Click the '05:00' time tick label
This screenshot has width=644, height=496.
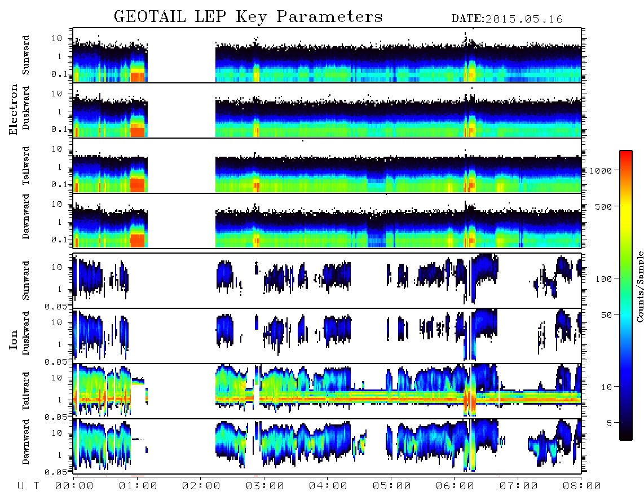pyautogui.click(x=392, y=486)
